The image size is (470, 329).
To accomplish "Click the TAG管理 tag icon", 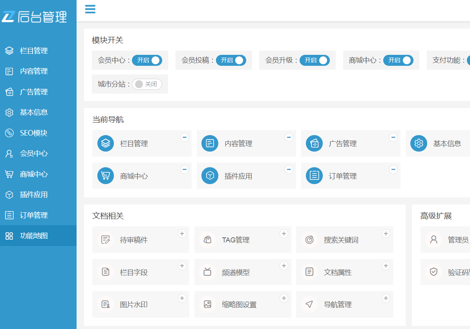I will point(207,240).
